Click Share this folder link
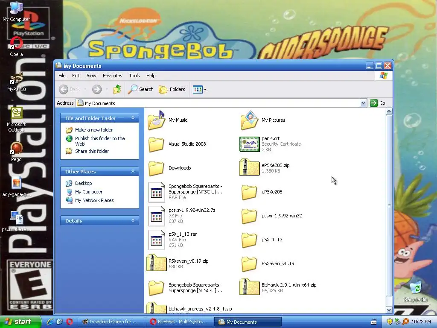The height and width of the screenshot is (328, 437). (x=92, y=151)
